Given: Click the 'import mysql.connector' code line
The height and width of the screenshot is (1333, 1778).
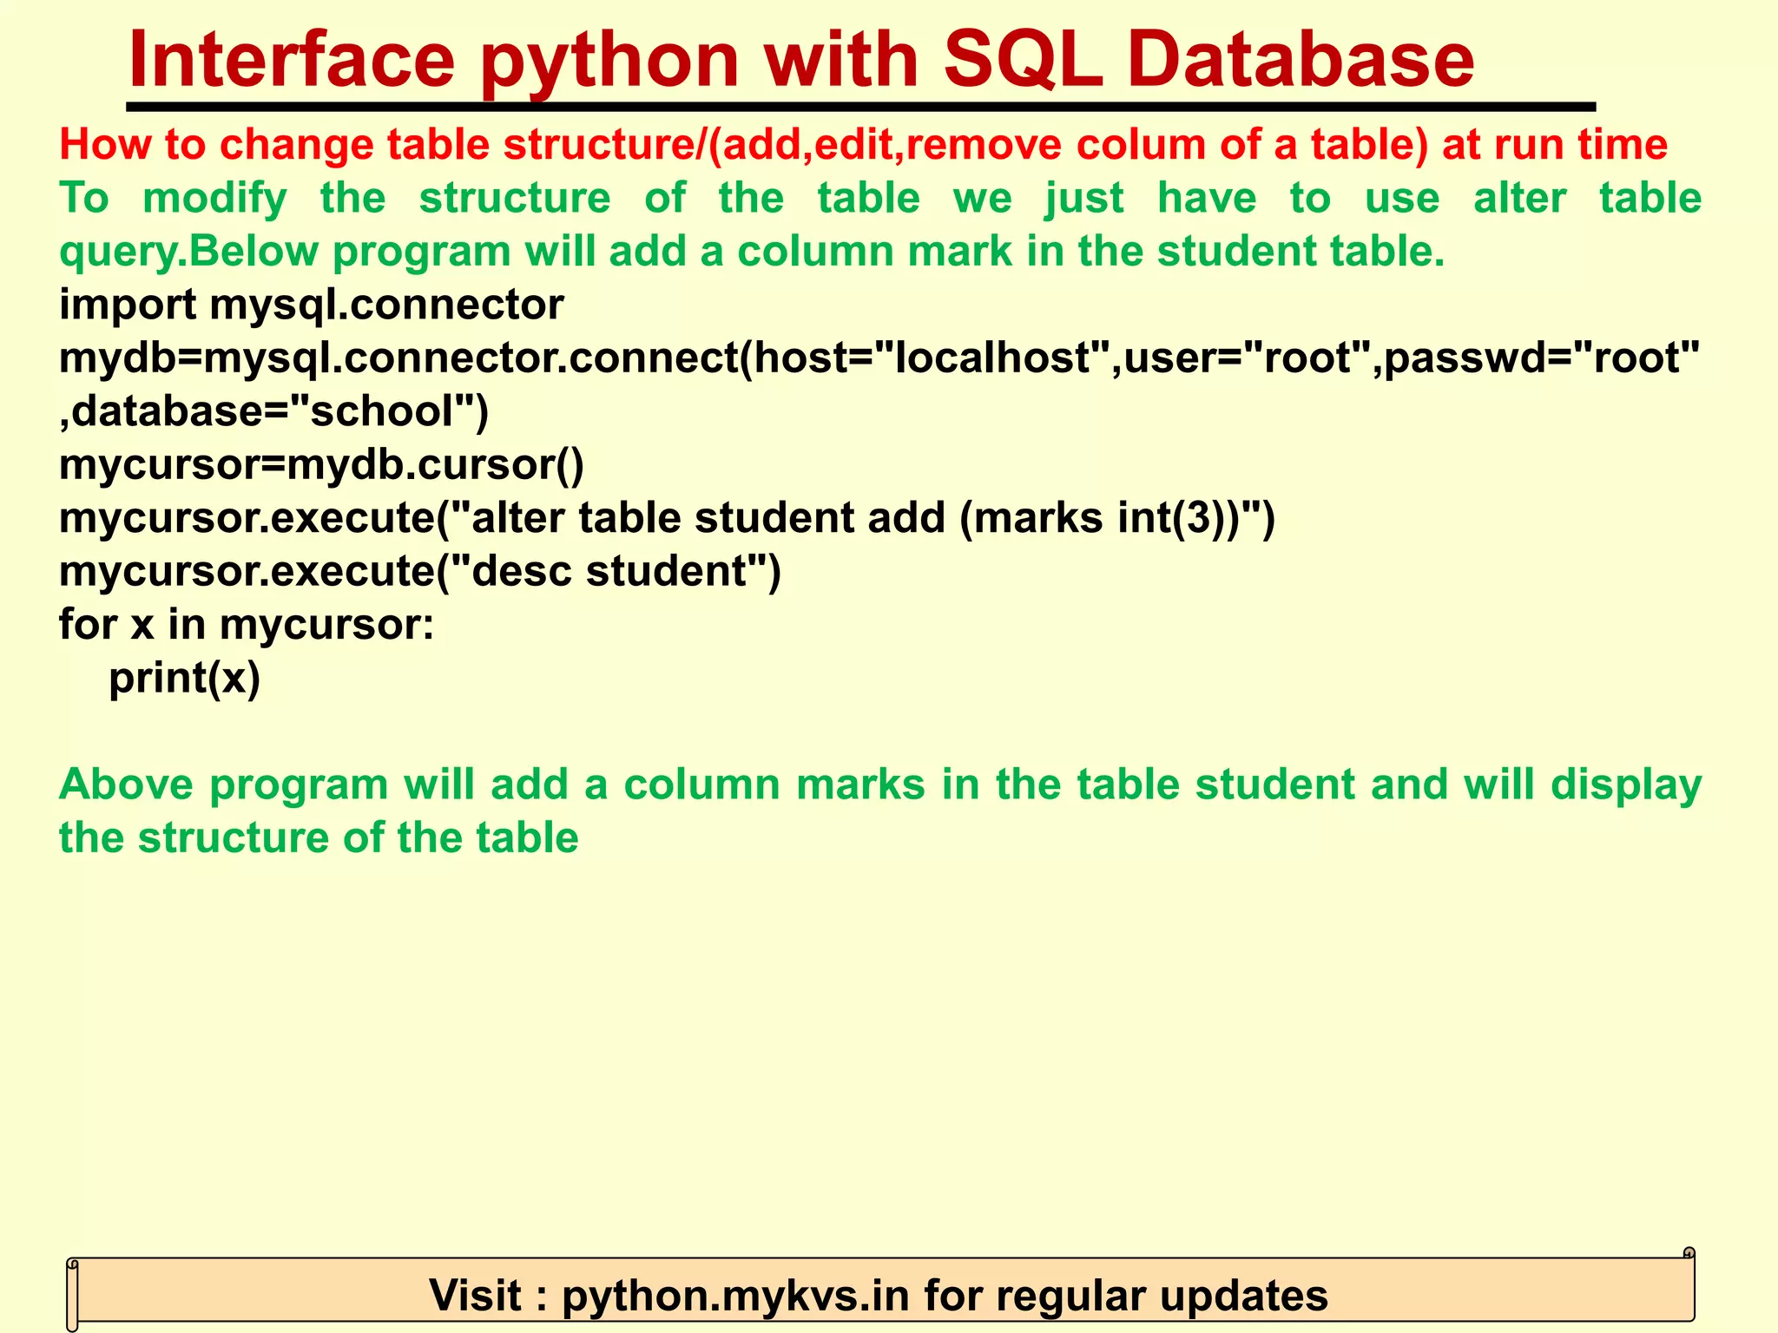Looking at the screenshot, I should point(311,305).
